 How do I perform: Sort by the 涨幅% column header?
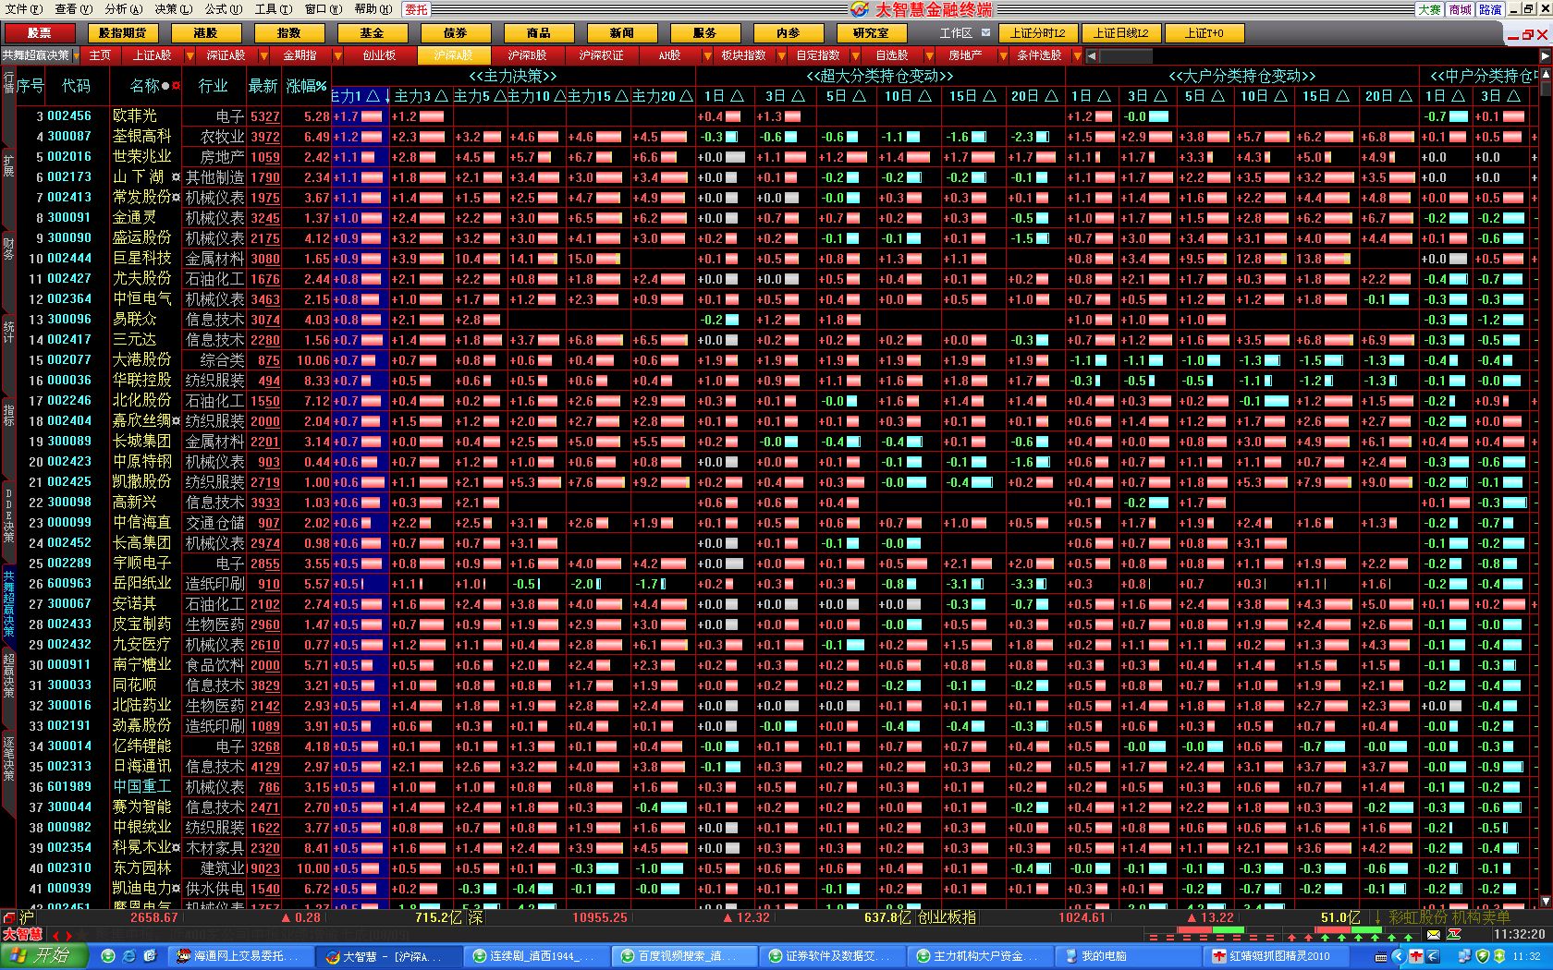click(307, 86)
